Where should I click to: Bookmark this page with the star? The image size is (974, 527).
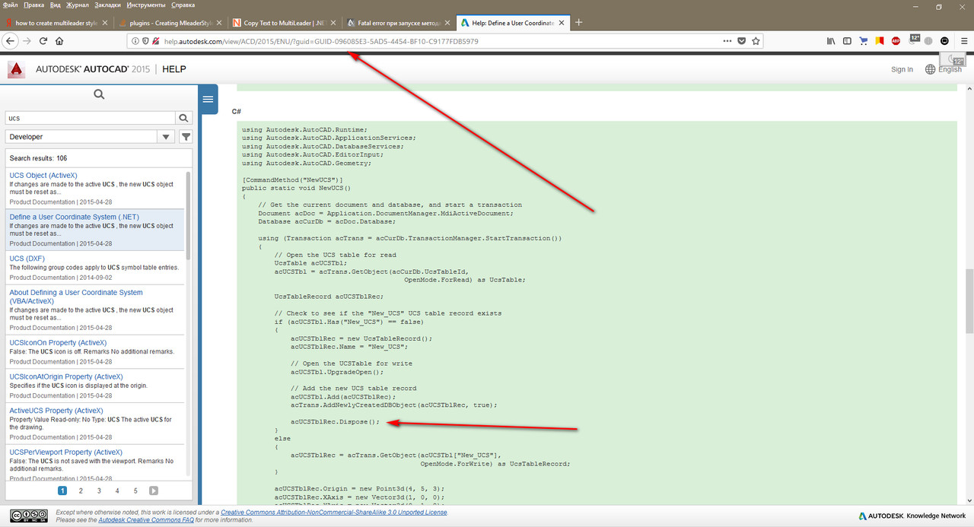(756, 41)
